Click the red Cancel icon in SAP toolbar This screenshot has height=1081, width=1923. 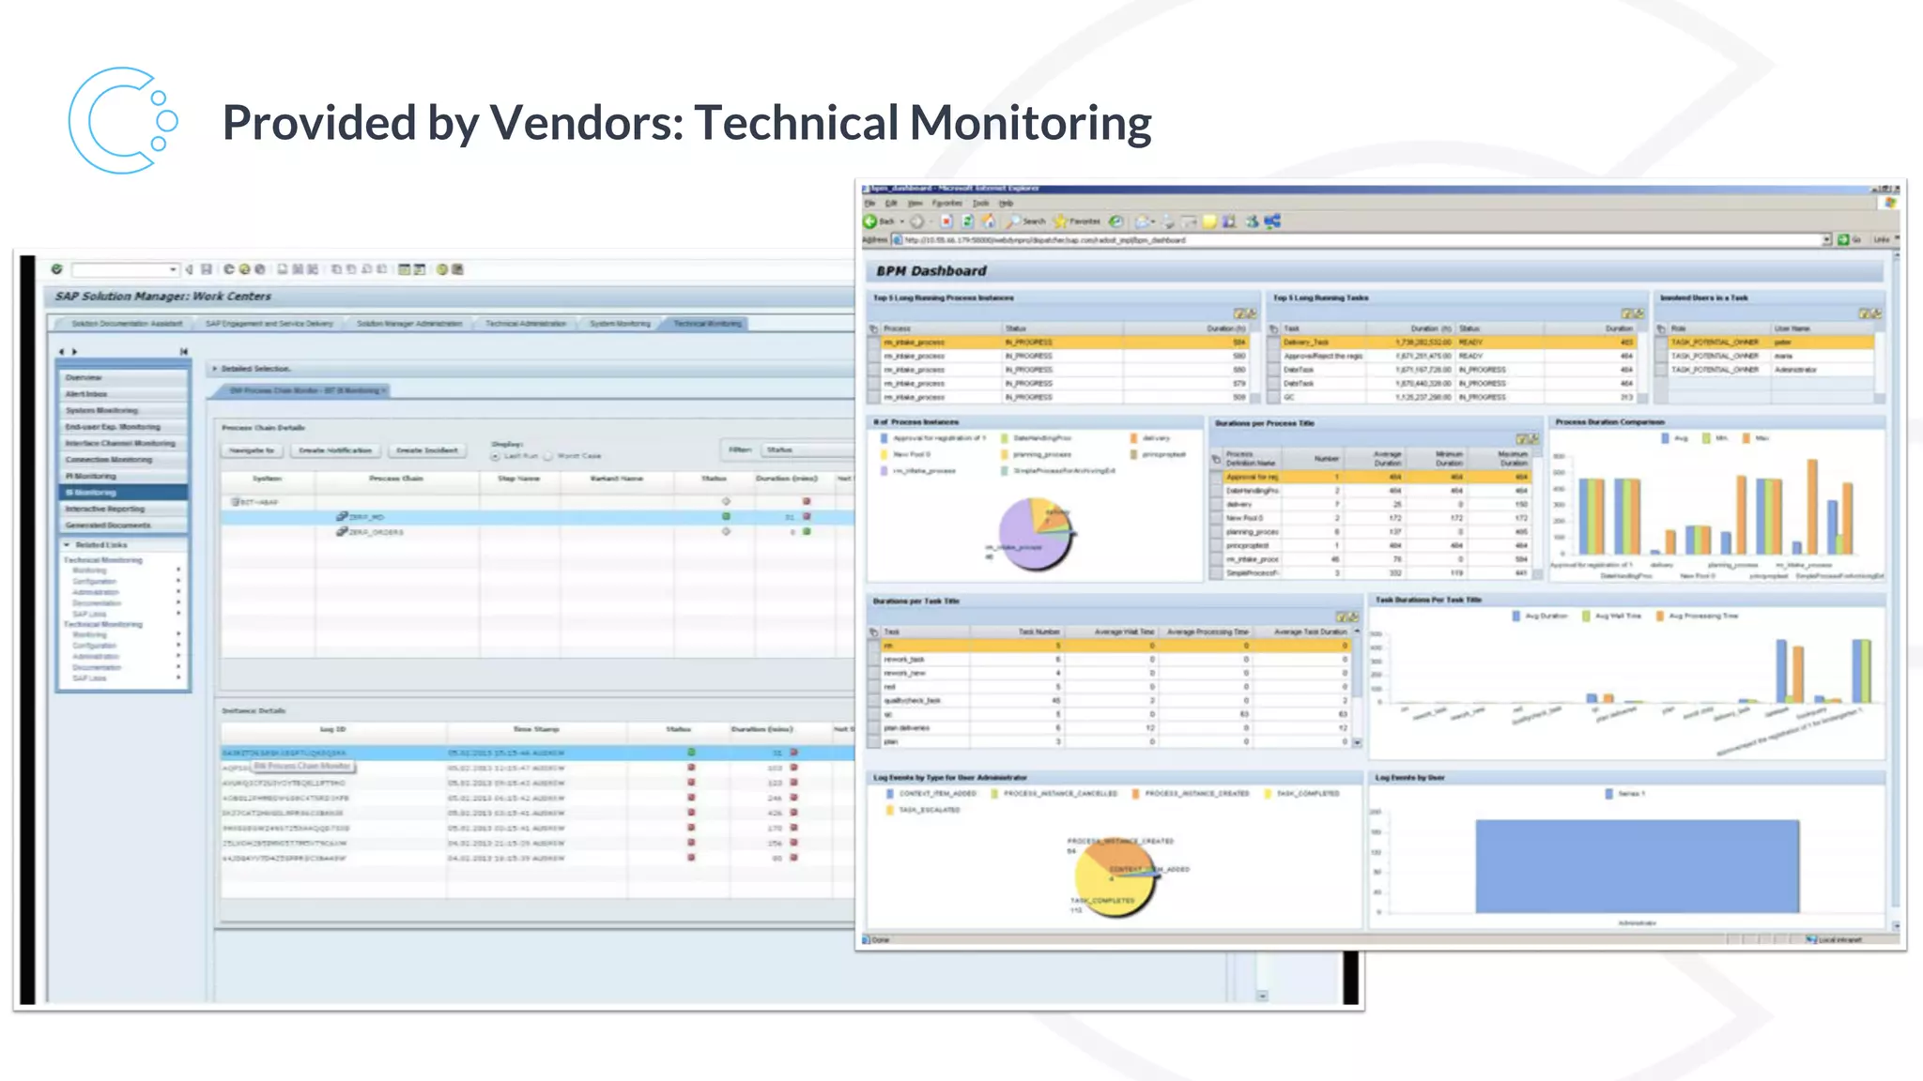[x=261, y=269]
